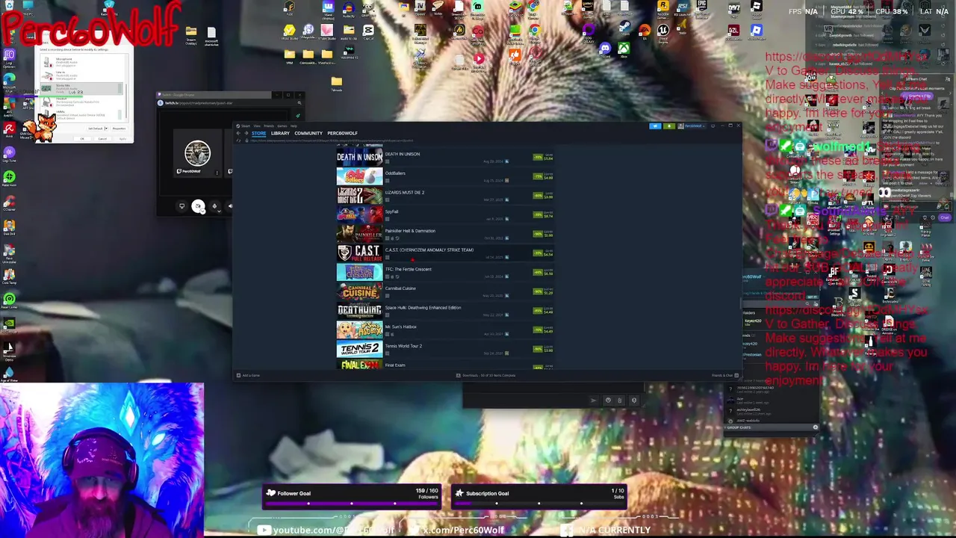Open the Cannibal Cuisine thumbnail
Viewport: 956px width, 538px height.
(359, 291)
